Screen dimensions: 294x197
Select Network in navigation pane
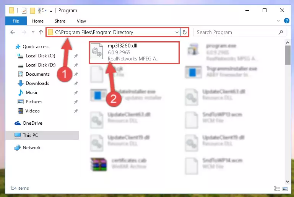point(28,148)
